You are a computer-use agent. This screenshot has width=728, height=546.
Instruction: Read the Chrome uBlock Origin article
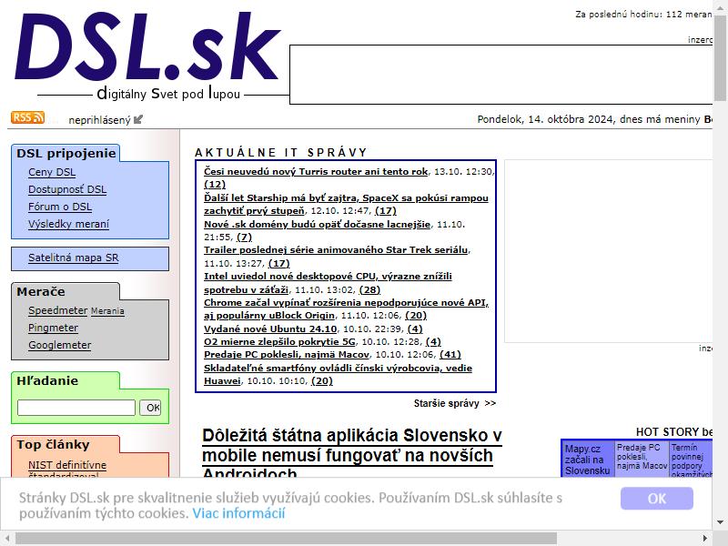coord(347,308)
